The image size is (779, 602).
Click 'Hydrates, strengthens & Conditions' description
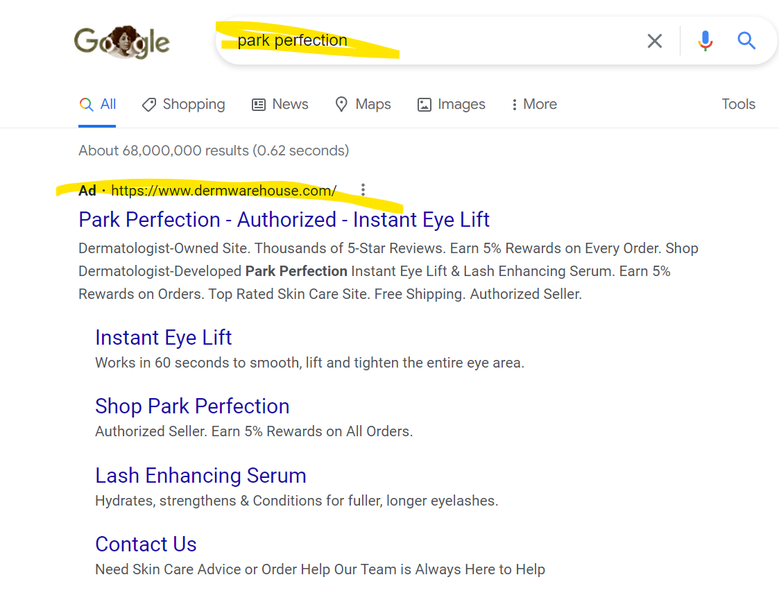point(297,501)
